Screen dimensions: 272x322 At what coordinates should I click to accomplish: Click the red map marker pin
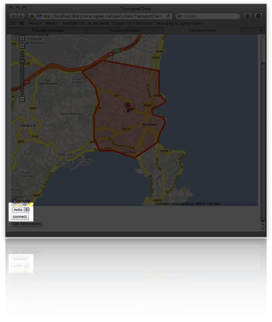point(128,108)
